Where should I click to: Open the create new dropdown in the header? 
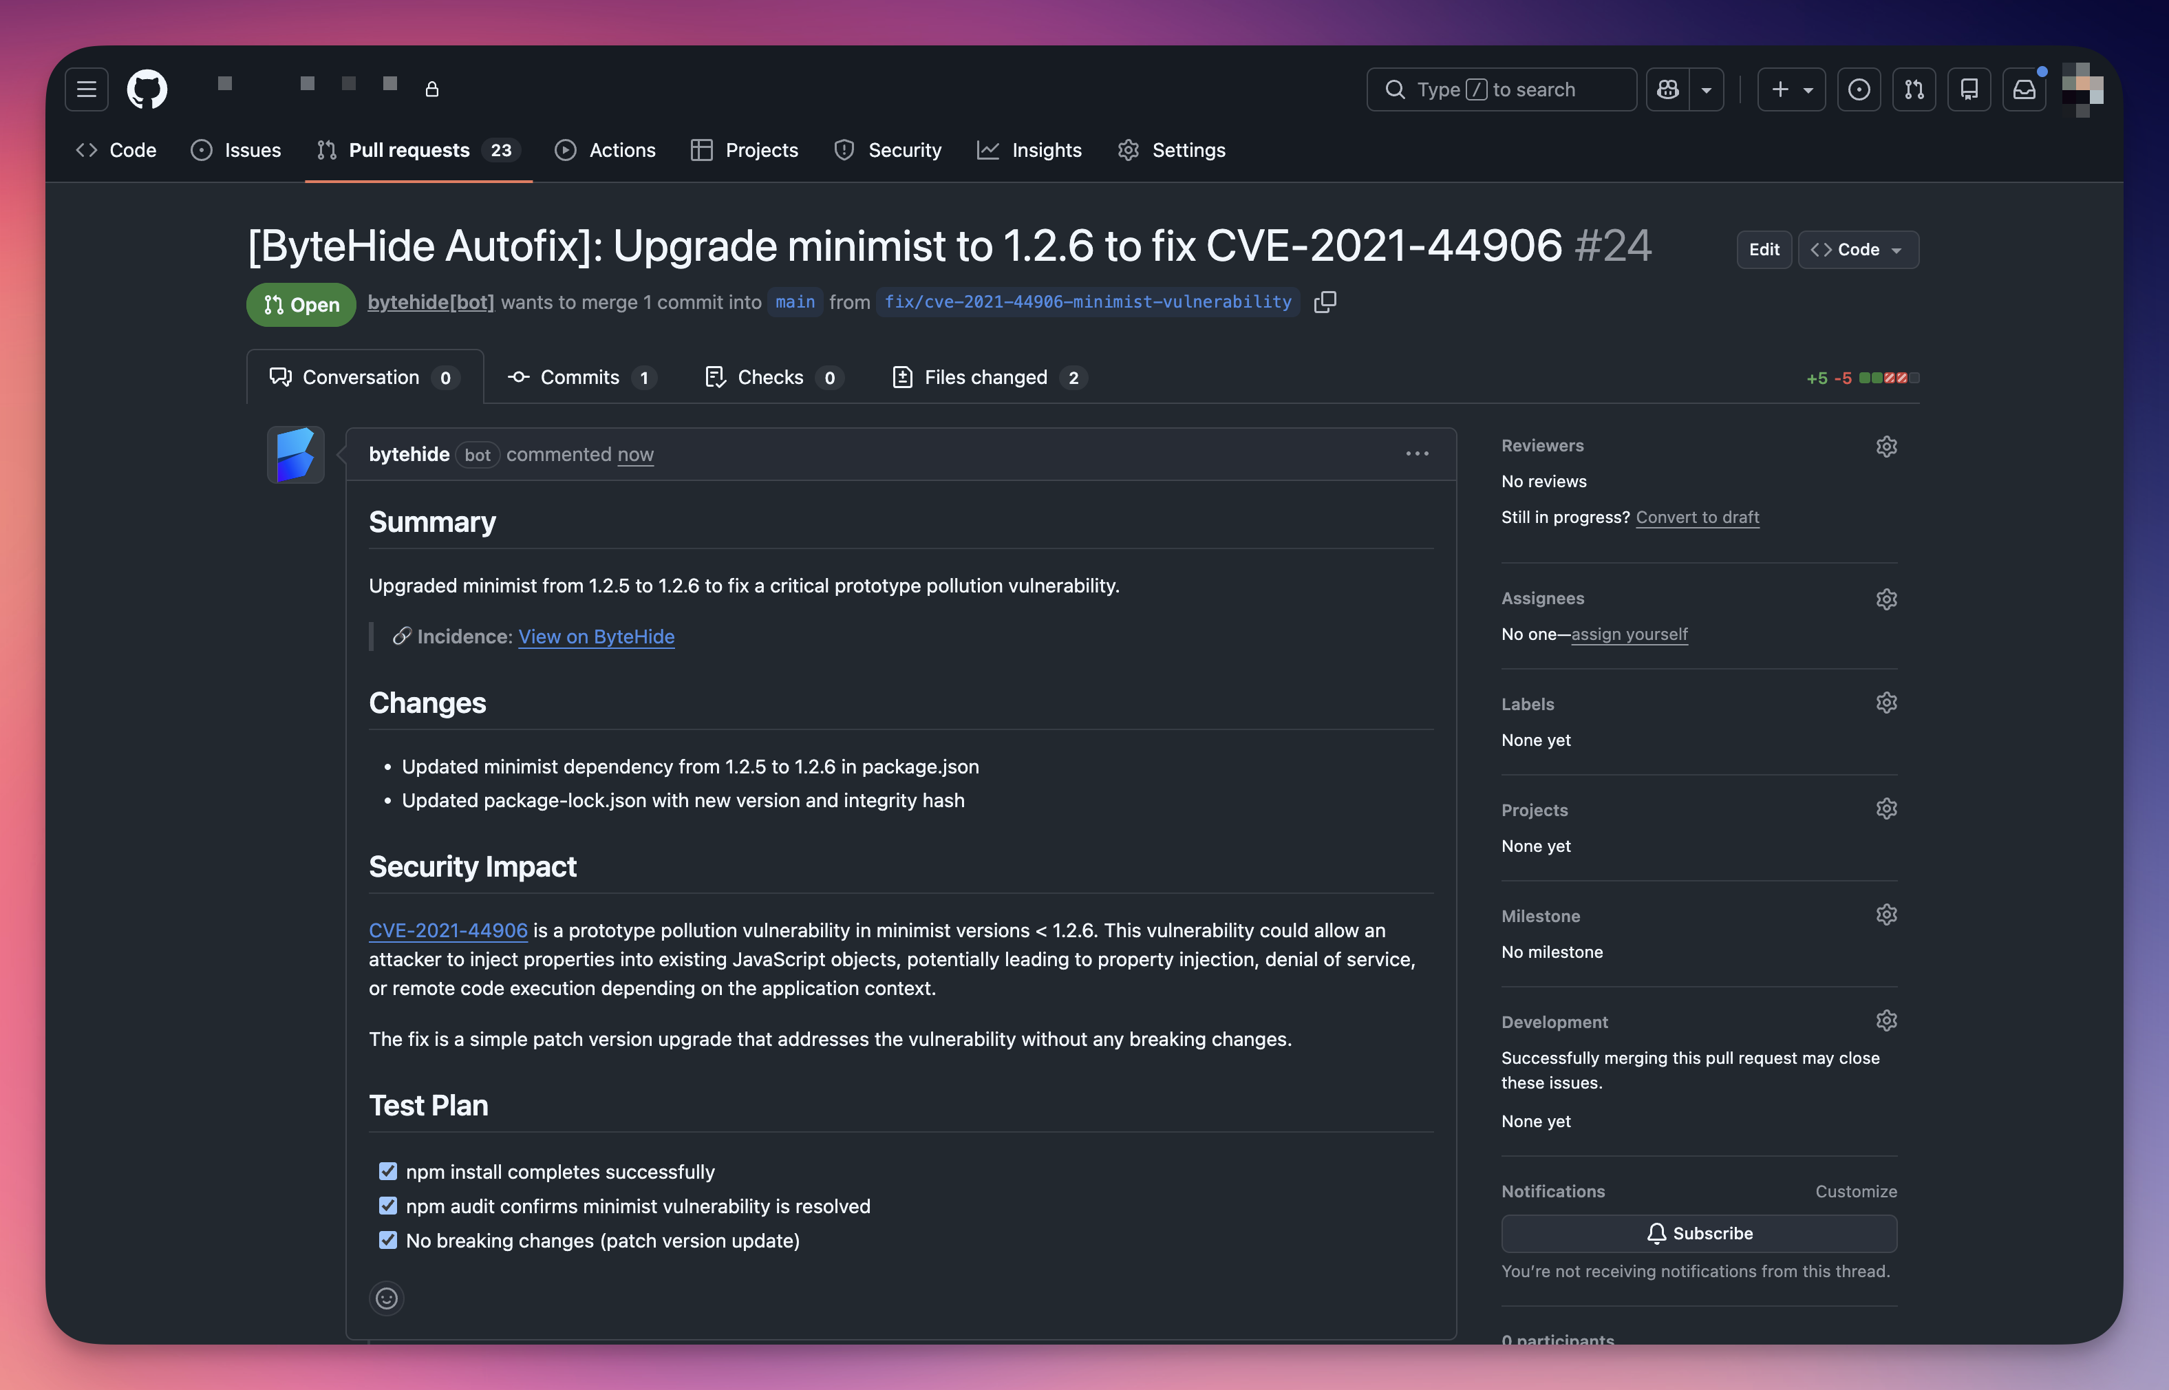[1791, 89]
